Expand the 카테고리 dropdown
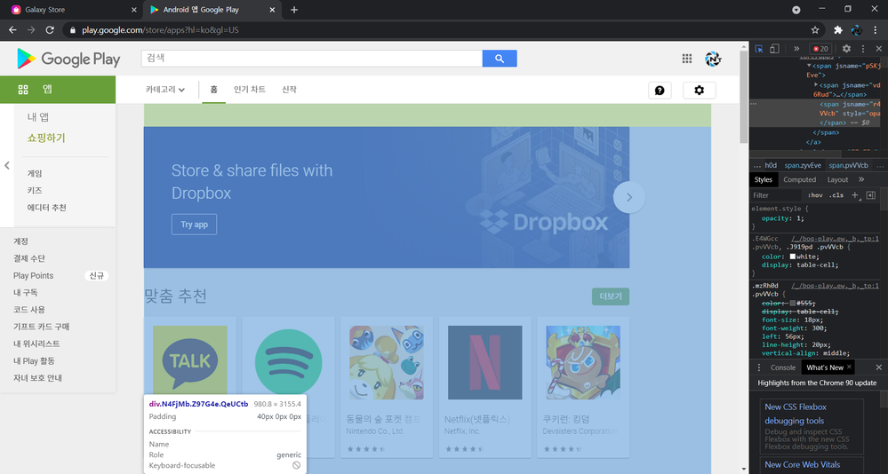 coord(165,90)
